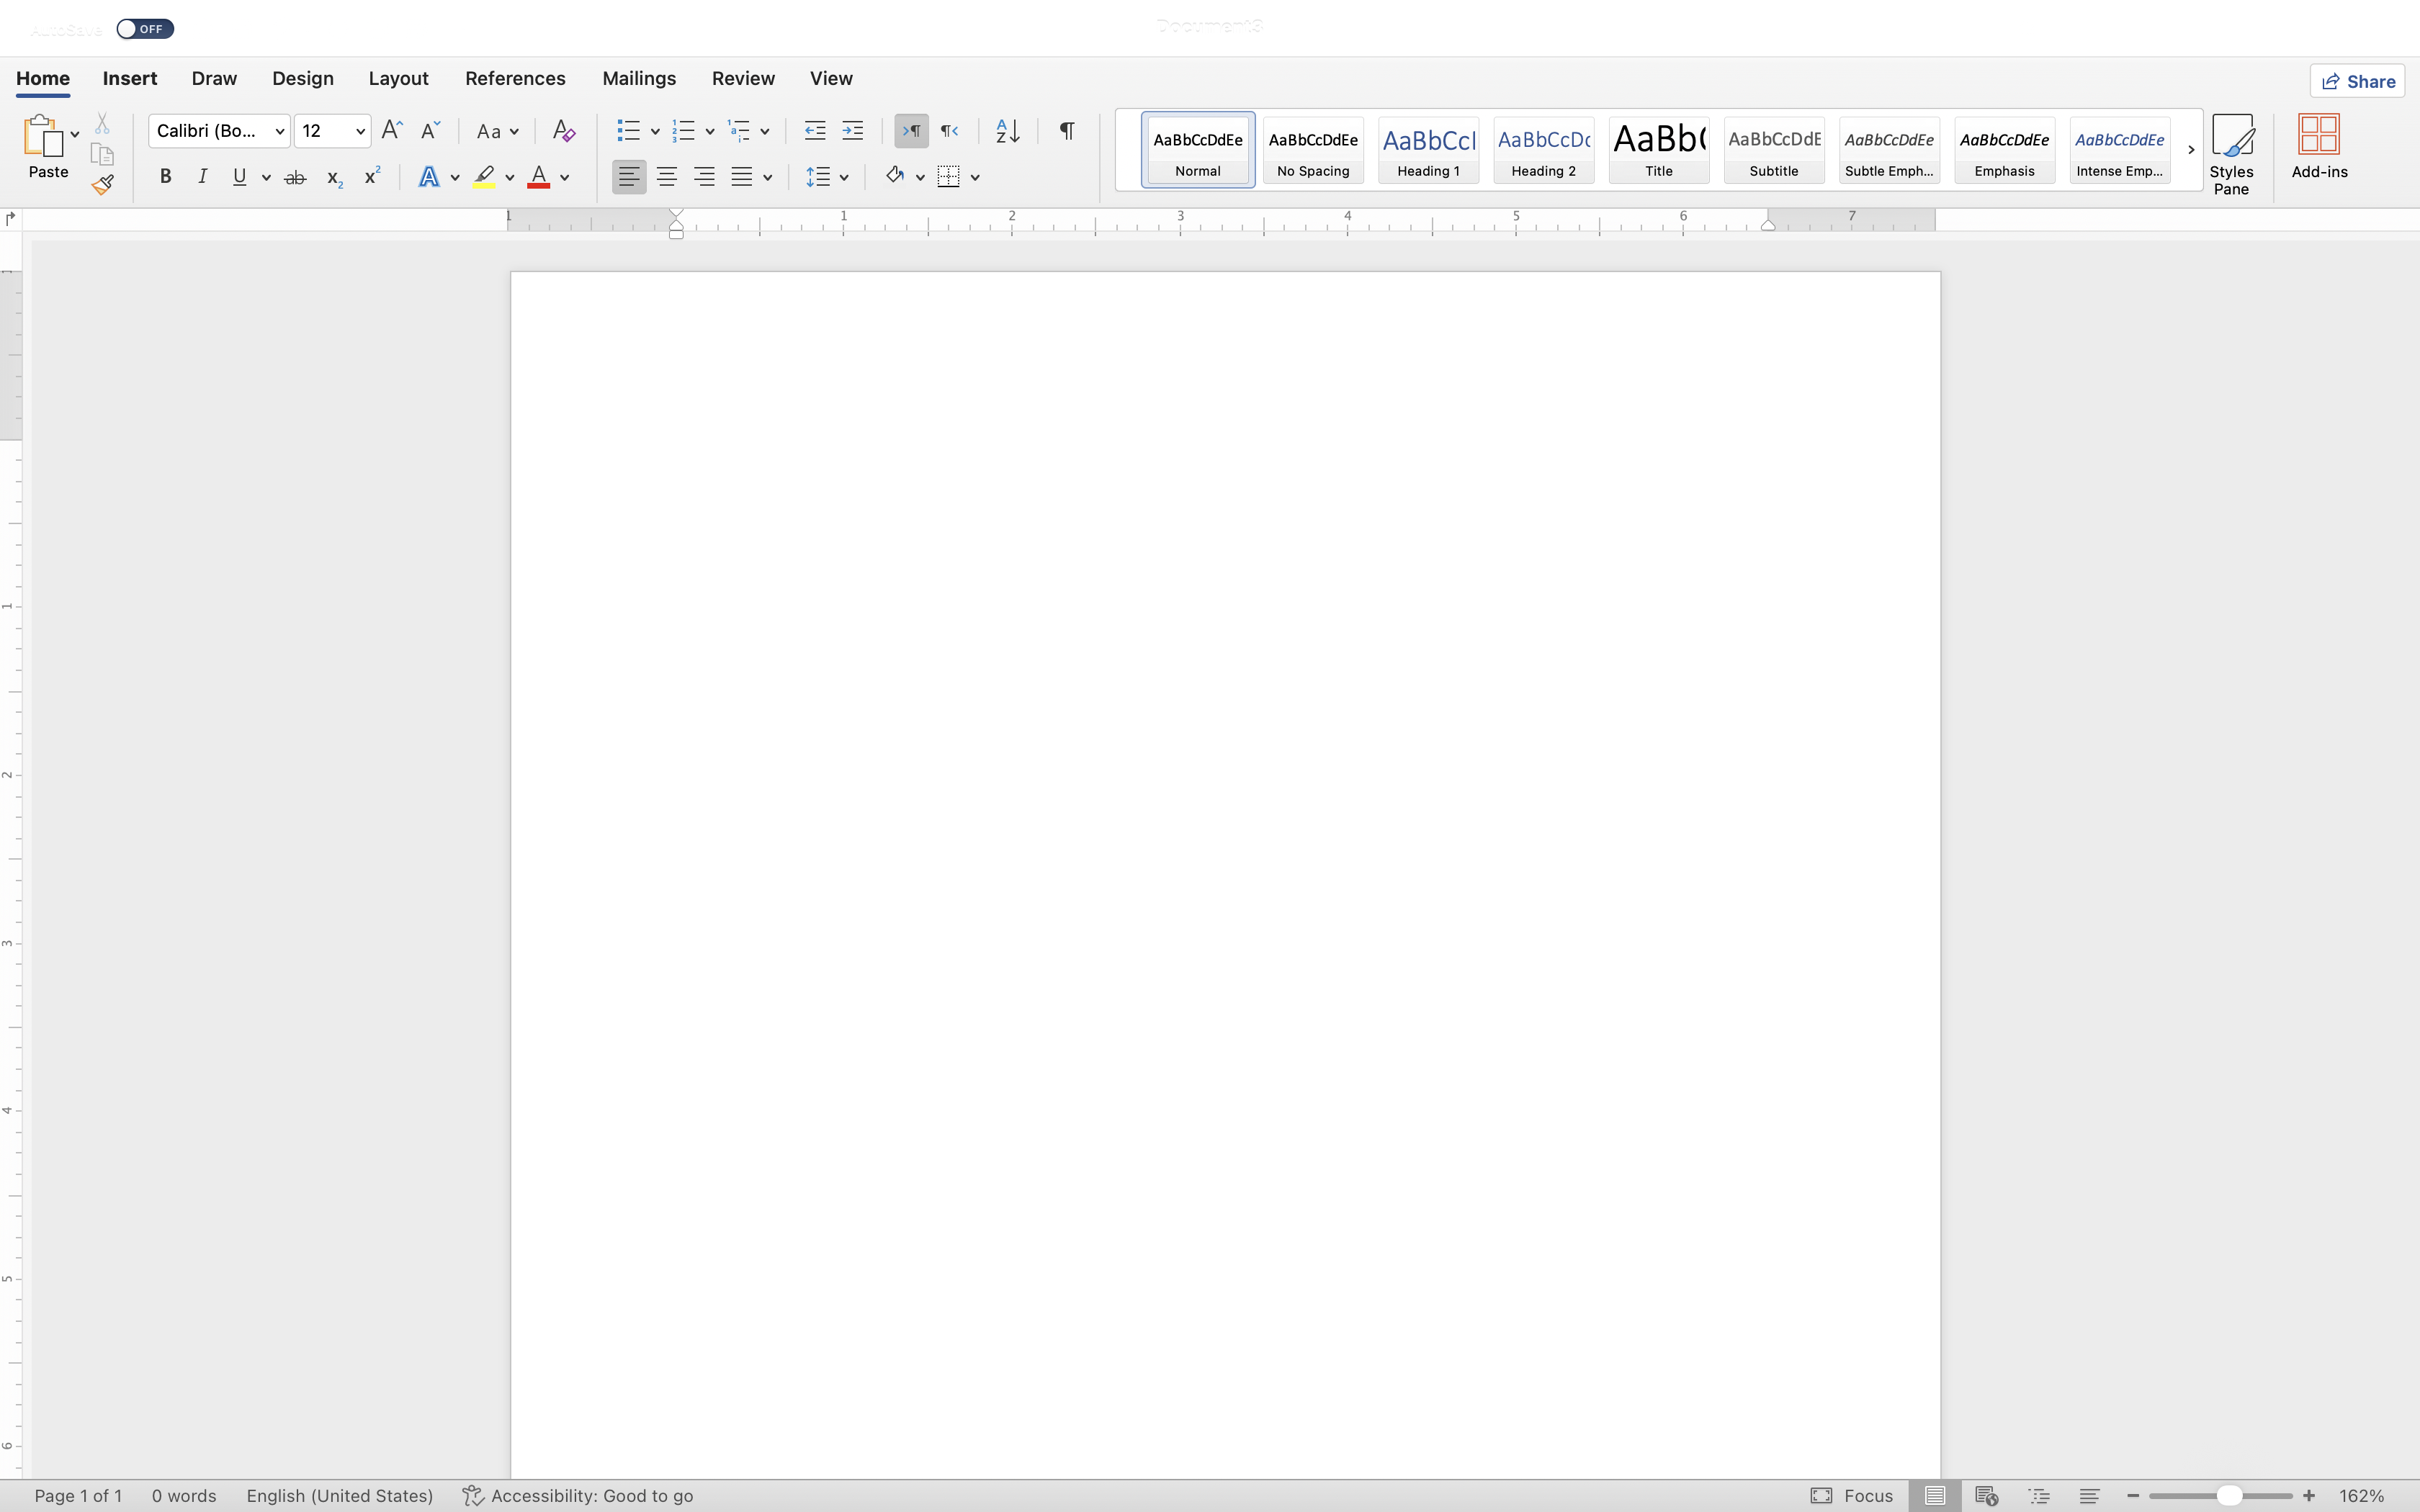Screen dimensions: 2420x1512
Task: Click the Format Painter brush icon
Action: click(x=102, y=184)
